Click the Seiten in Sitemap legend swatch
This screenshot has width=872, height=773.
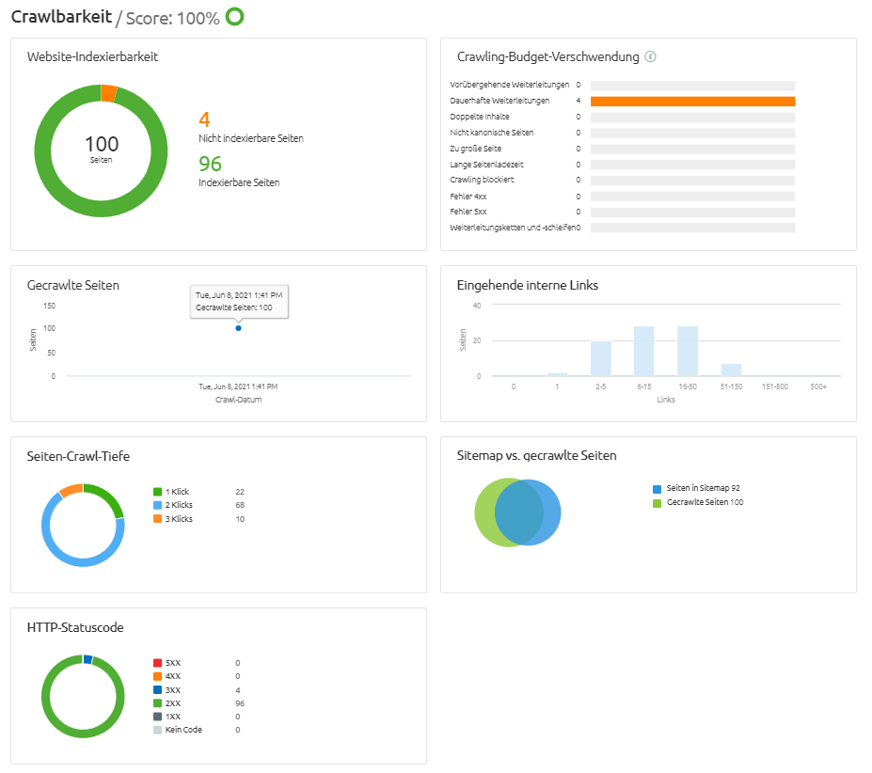(657, 489)
